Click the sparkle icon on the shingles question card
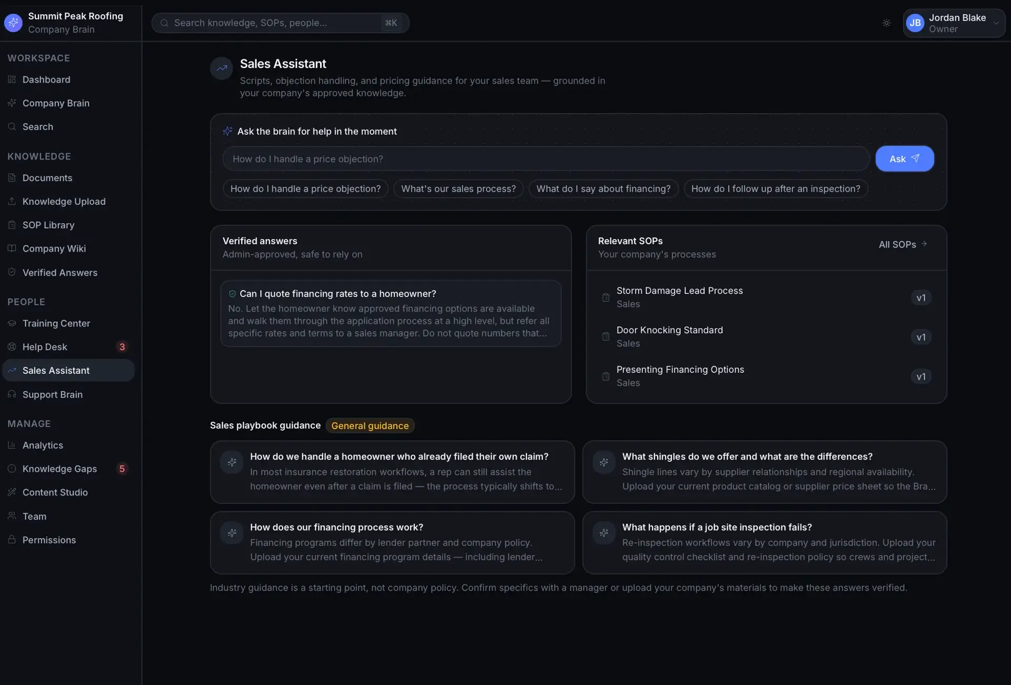The image size is (1011, 685). coord(604,463)
